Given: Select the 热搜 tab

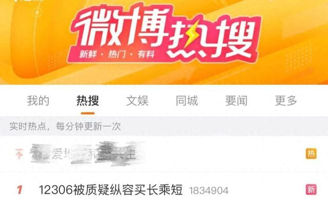Looking at the screenshot, I should click(88, 101).
